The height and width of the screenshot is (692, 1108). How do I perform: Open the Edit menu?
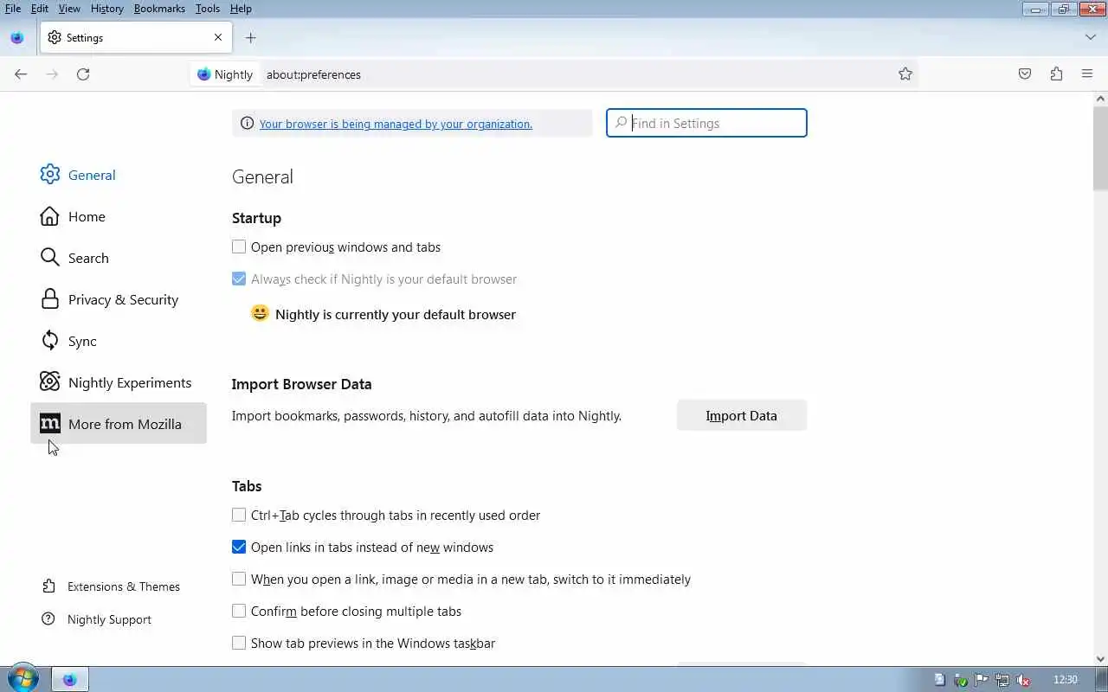(x=40, y=9)
